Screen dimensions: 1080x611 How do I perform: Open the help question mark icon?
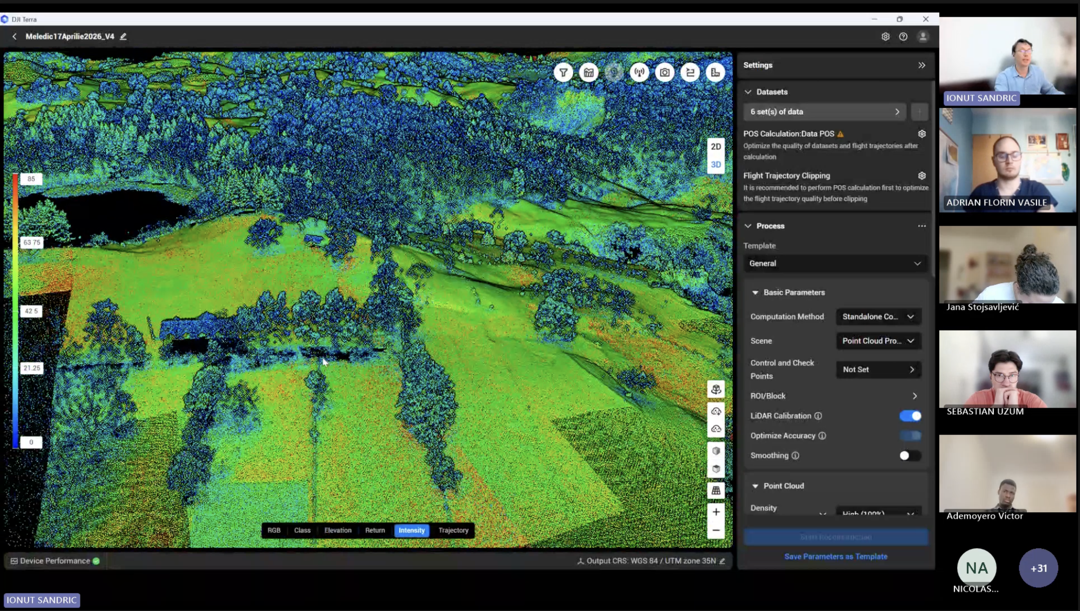[x=903, y=37]
